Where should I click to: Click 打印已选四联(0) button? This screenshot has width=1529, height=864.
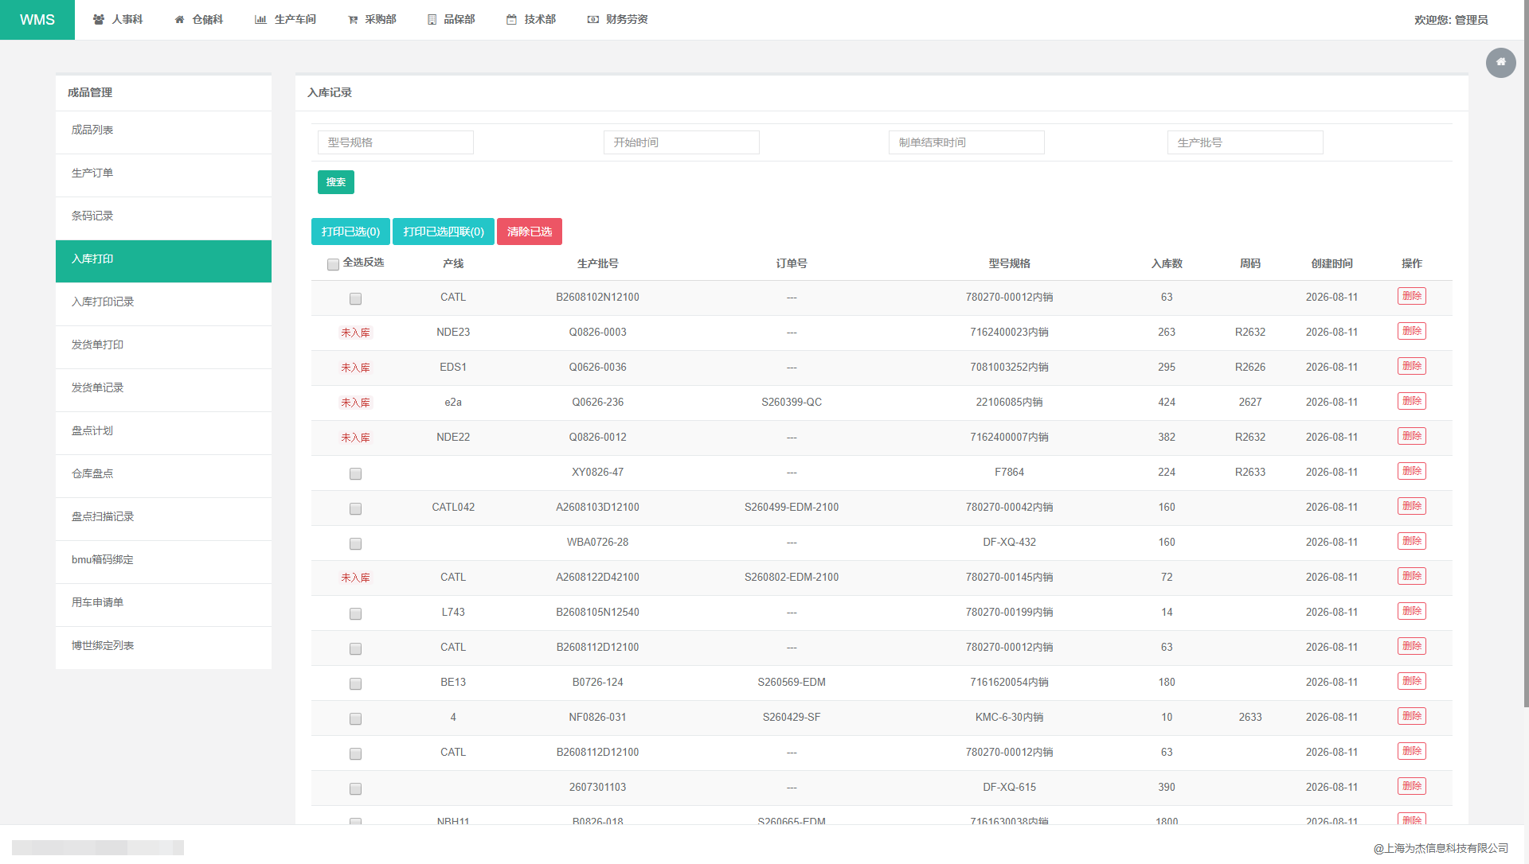pos(444,232)
